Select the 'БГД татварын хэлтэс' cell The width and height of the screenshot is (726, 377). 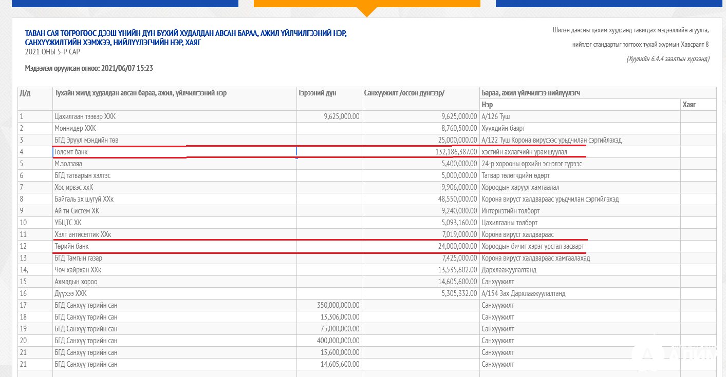pos(175,175)
